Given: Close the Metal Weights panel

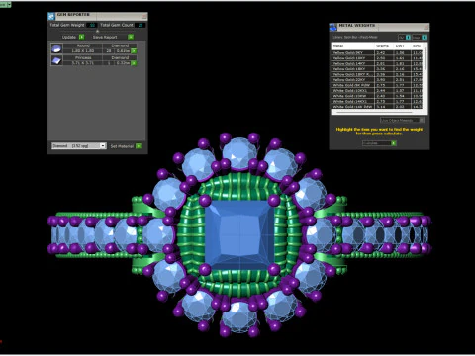Looking at the screenshot, I should (x=426, y=27).
